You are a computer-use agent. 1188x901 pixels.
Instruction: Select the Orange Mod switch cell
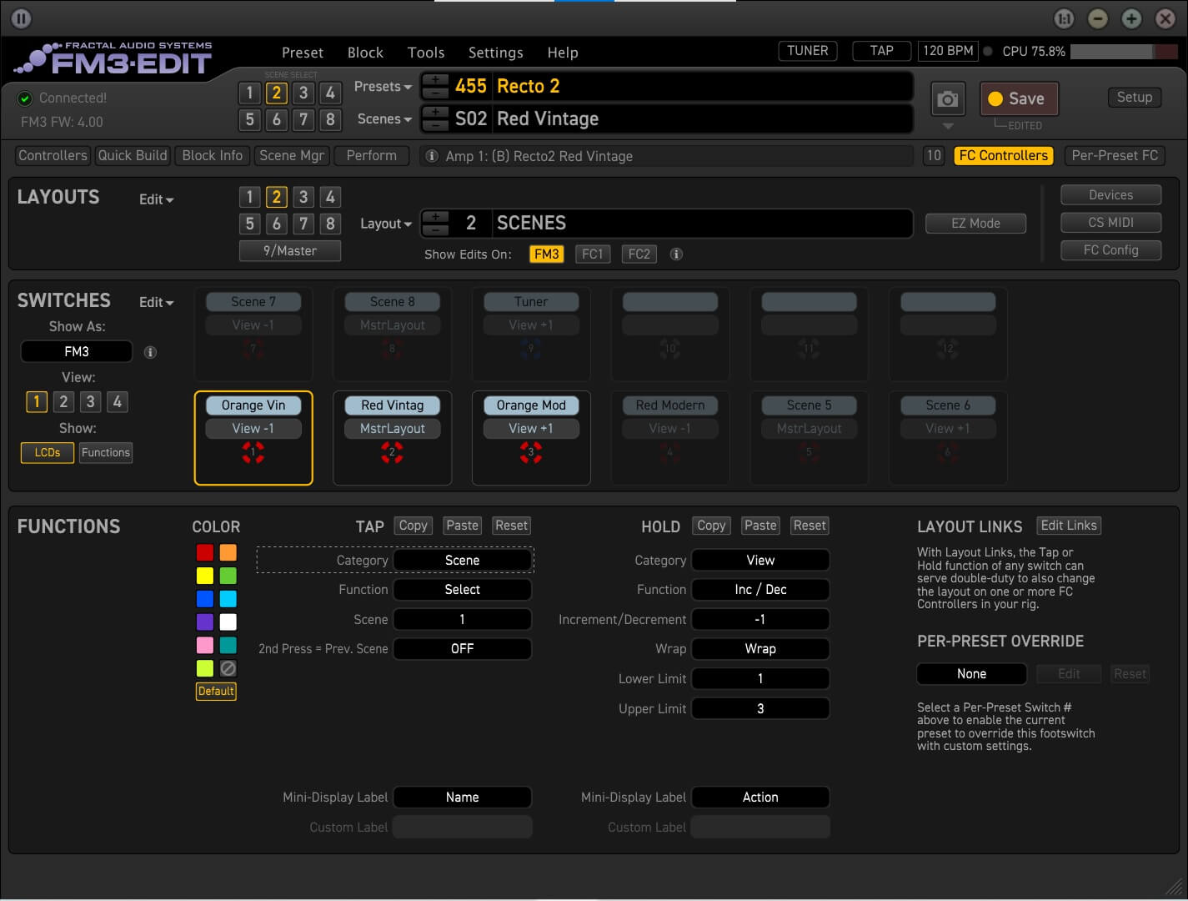point(531,438)
